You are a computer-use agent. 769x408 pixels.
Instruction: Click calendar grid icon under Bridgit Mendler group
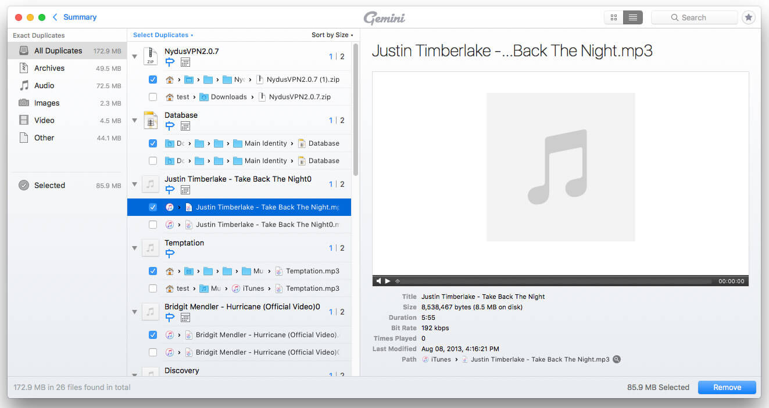point(185,317)
